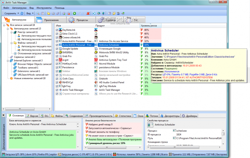Click the SMSERIAL row icon

[x=60, y=52]
